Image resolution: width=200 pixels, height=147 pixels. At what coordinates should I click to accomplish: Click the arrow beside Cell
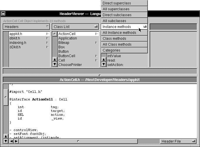point(96,60)
